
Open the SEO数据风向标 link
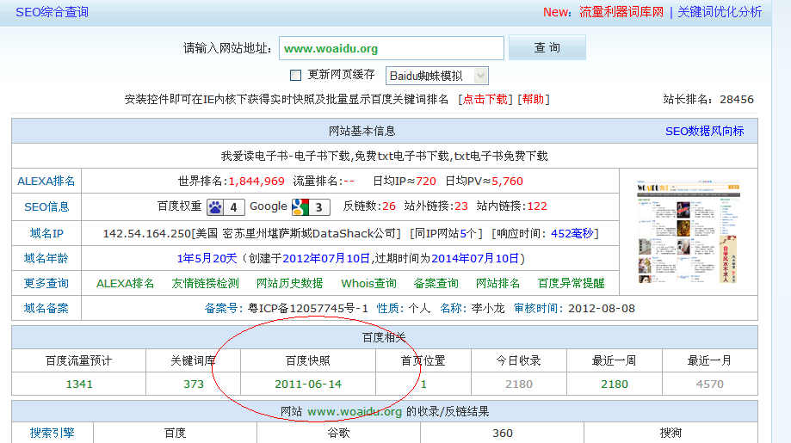[x=704, y=131]
